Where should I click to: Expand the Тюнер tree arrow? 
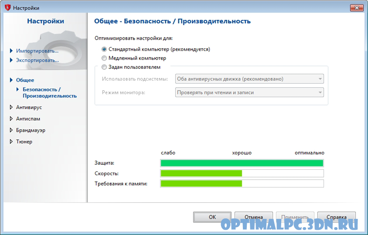click(11, 142)
